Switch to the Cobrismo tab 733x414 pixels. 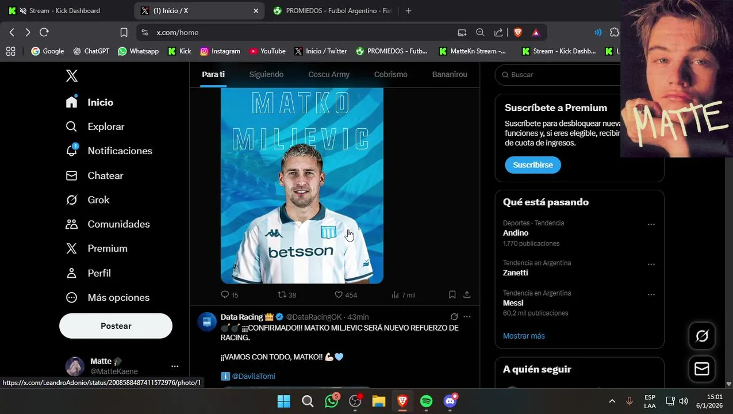point(390,74)
